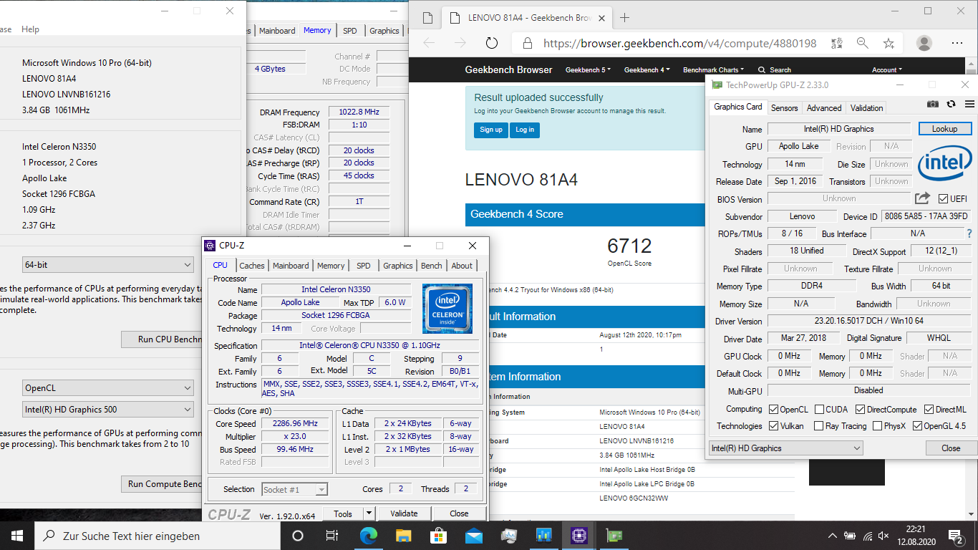This screenshot has width=978, height=550.
Task: Expand the Account menu on Geekbench Browser
Action: [886, 70]
